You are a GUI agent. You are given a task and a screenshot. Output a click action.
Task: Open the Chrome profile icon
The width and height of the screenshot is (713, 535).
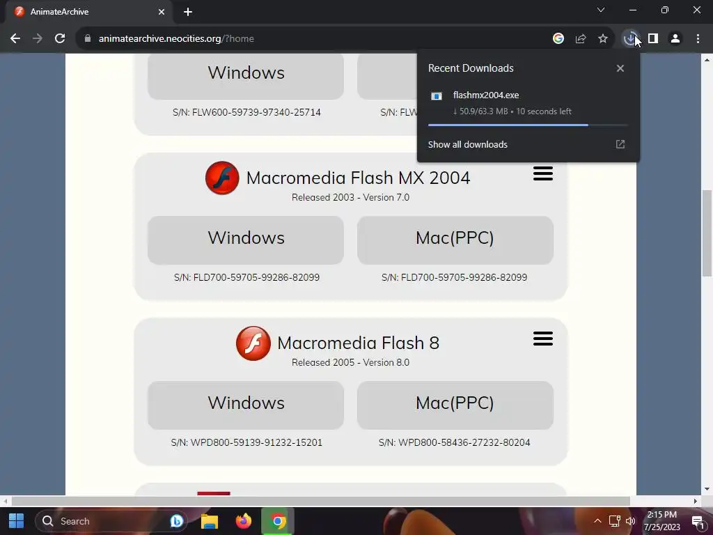(675, 39)
